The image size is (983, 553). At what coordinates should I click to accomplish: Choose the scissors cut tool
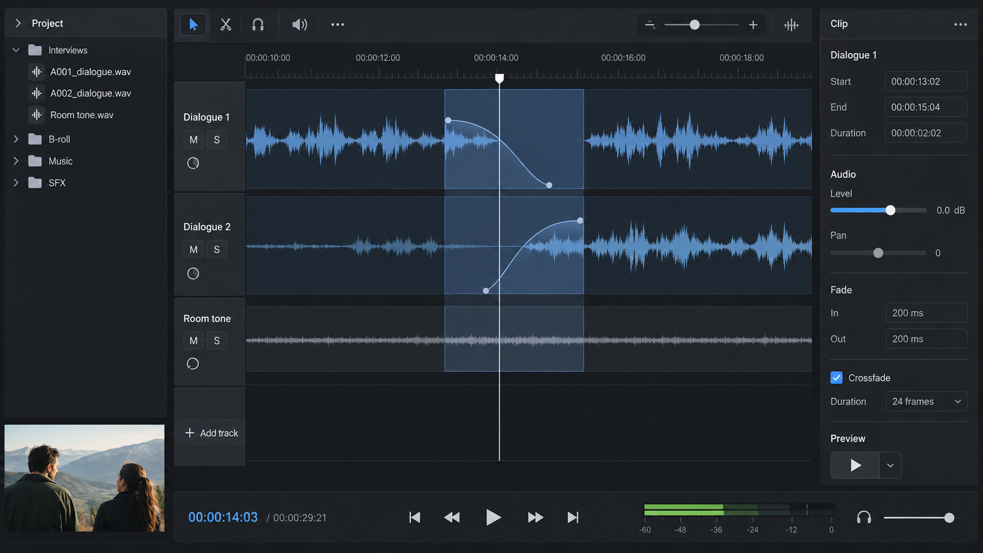[x=226, y=25]
